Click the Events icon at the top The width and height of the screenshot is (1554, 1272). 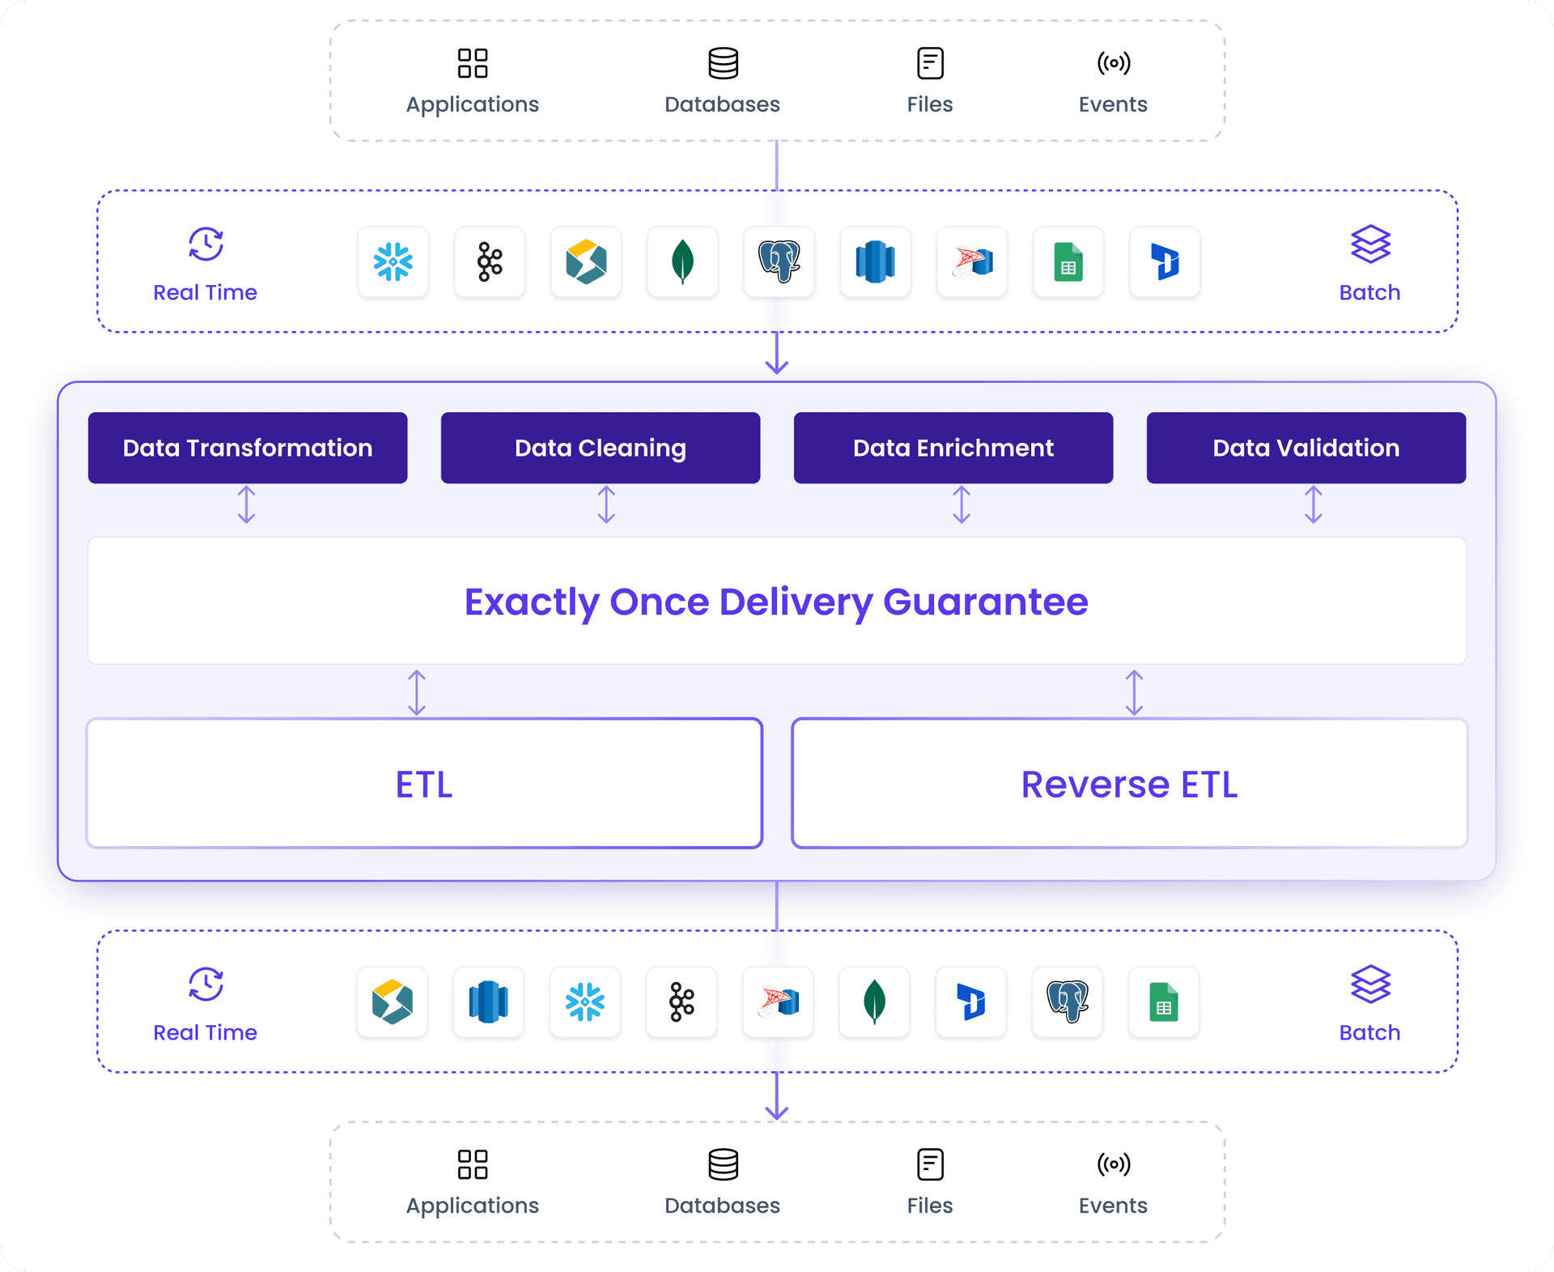[x=1113, y=79]
